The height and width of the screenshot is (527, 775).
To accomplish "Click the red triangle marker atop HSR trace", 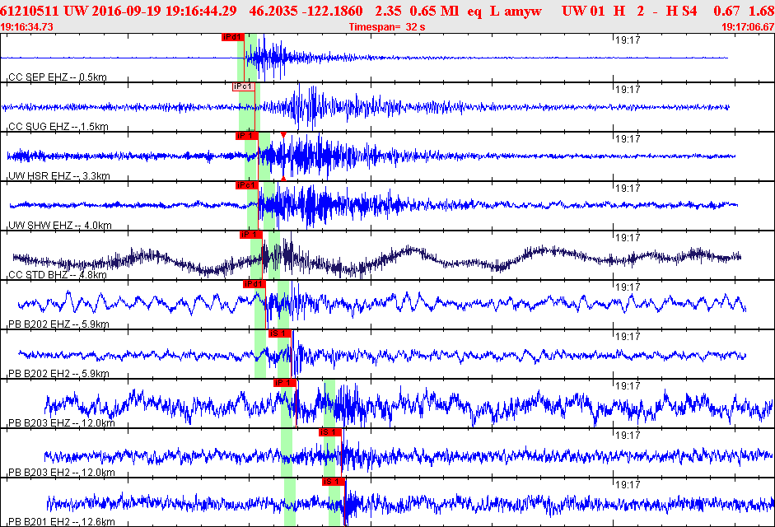I will click(x=283, y=134).
